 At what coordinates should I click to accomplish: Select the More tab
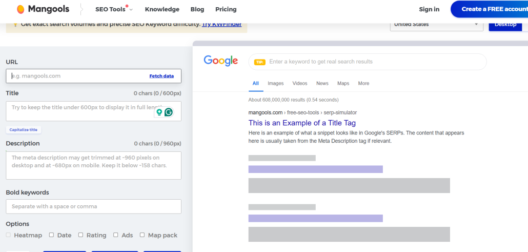(x=363, y=83)
